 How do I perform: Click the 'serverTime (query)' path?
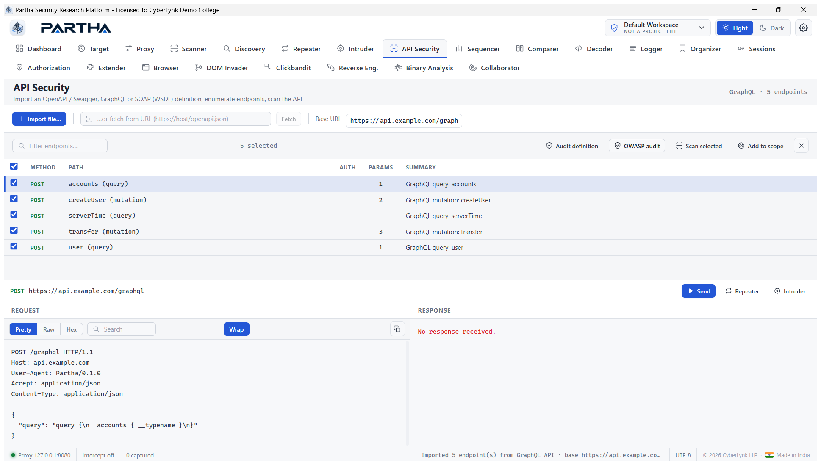point(102,216)
